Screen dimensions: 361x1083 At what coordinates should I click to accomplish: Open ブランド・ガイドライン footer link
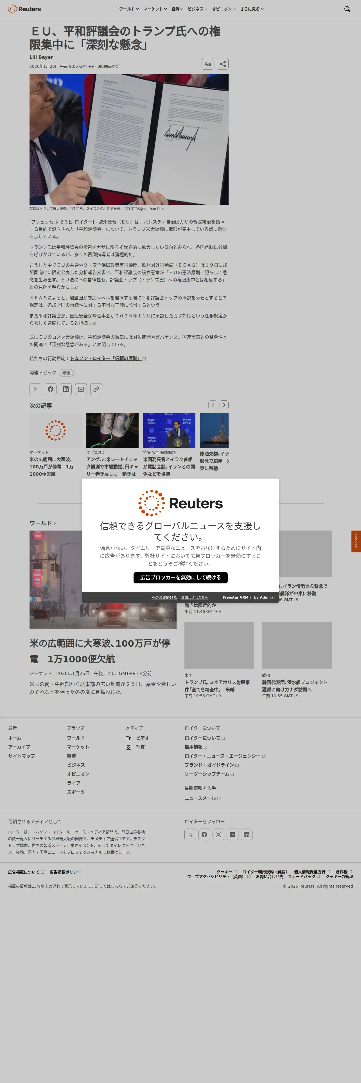pos(212,765)
